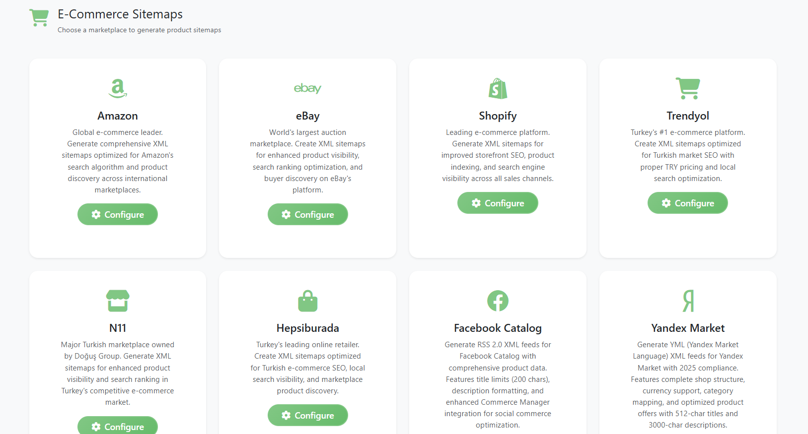Image resolution: width=808 pixels, height=434 pixels.
Task: Select the Facebook Catalog card title
Action: [498, 328]
